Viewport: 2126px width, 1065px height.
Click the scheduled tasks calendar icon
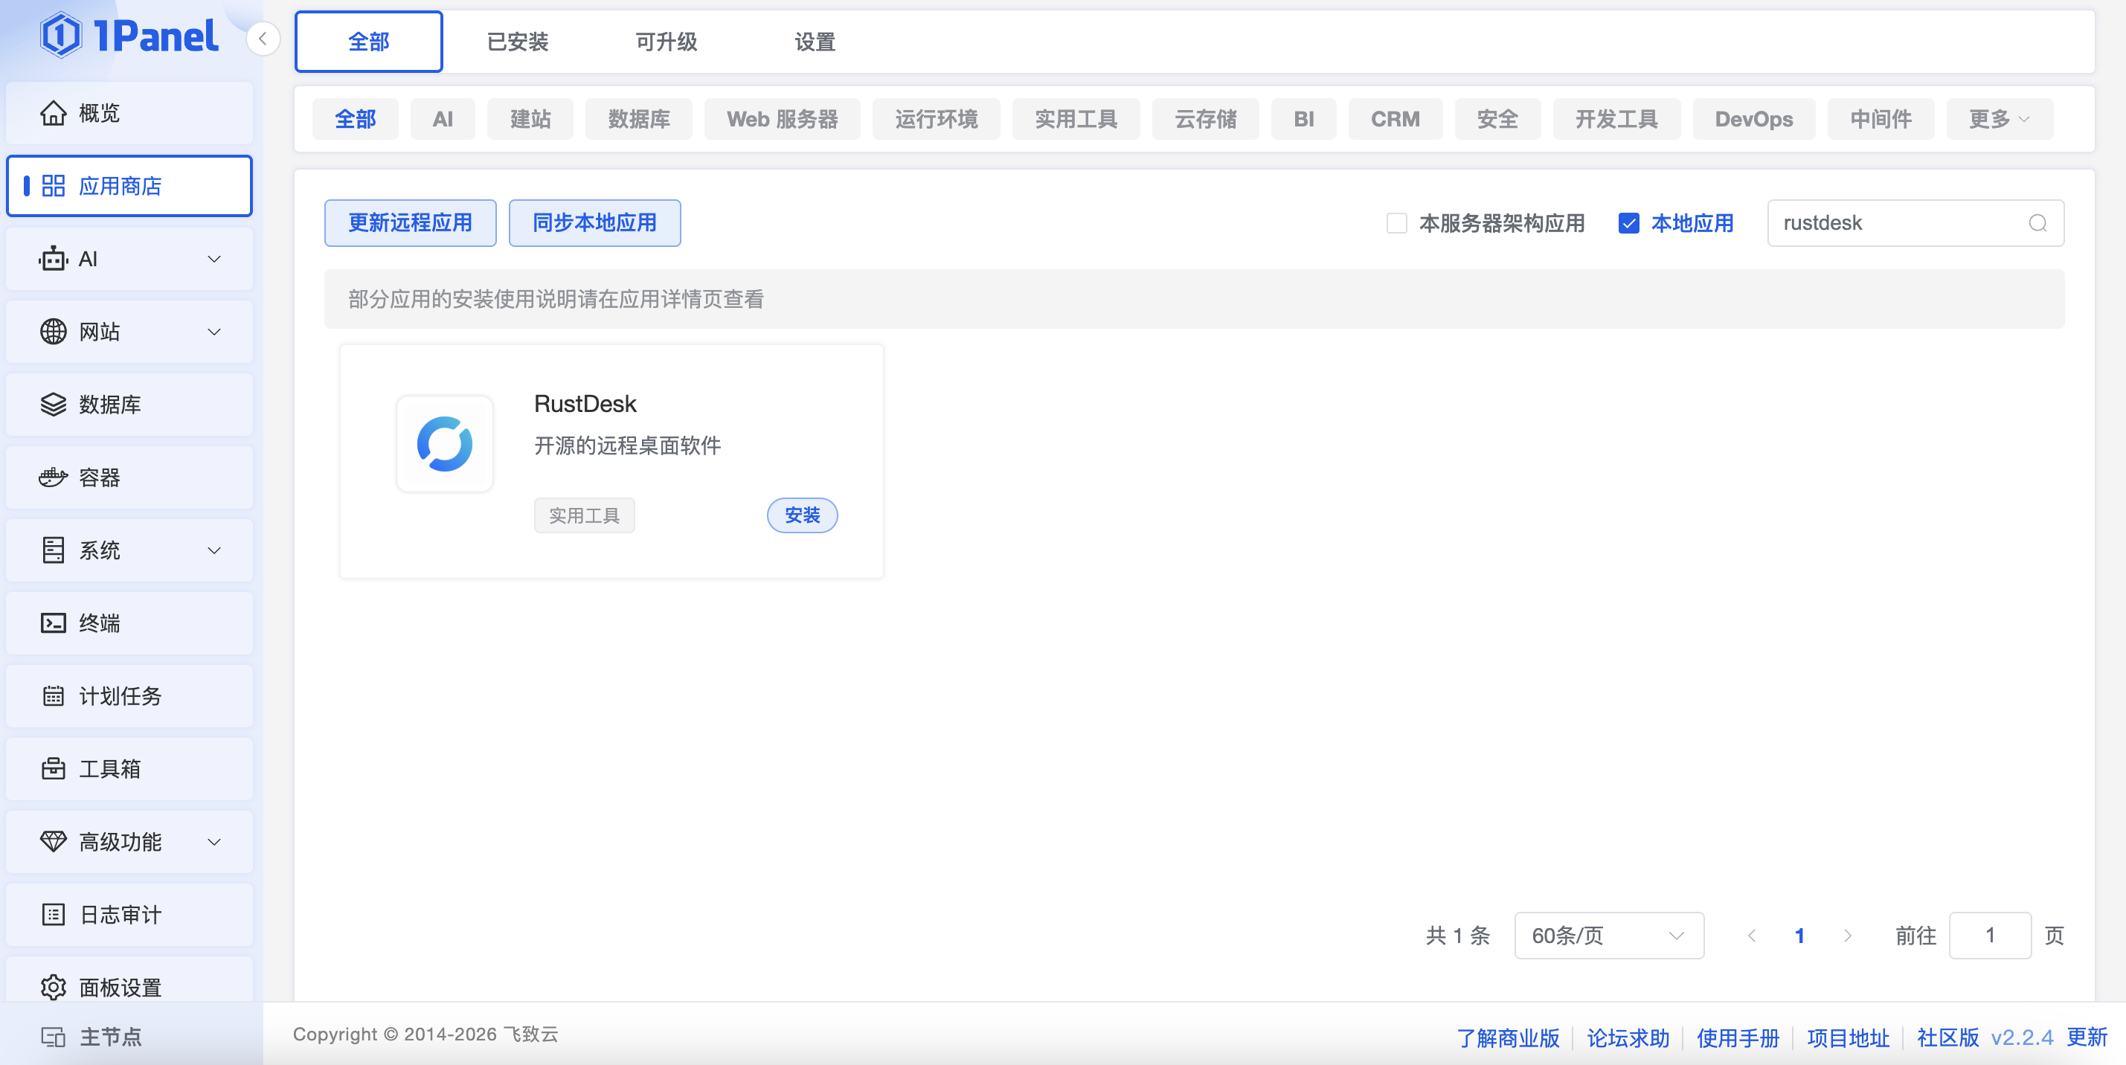tap(54, 695)
